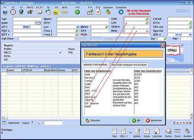This screenshot has width=194, height=140.
Task: Close the Log-Optionen dialog
Action: (162, 45)
